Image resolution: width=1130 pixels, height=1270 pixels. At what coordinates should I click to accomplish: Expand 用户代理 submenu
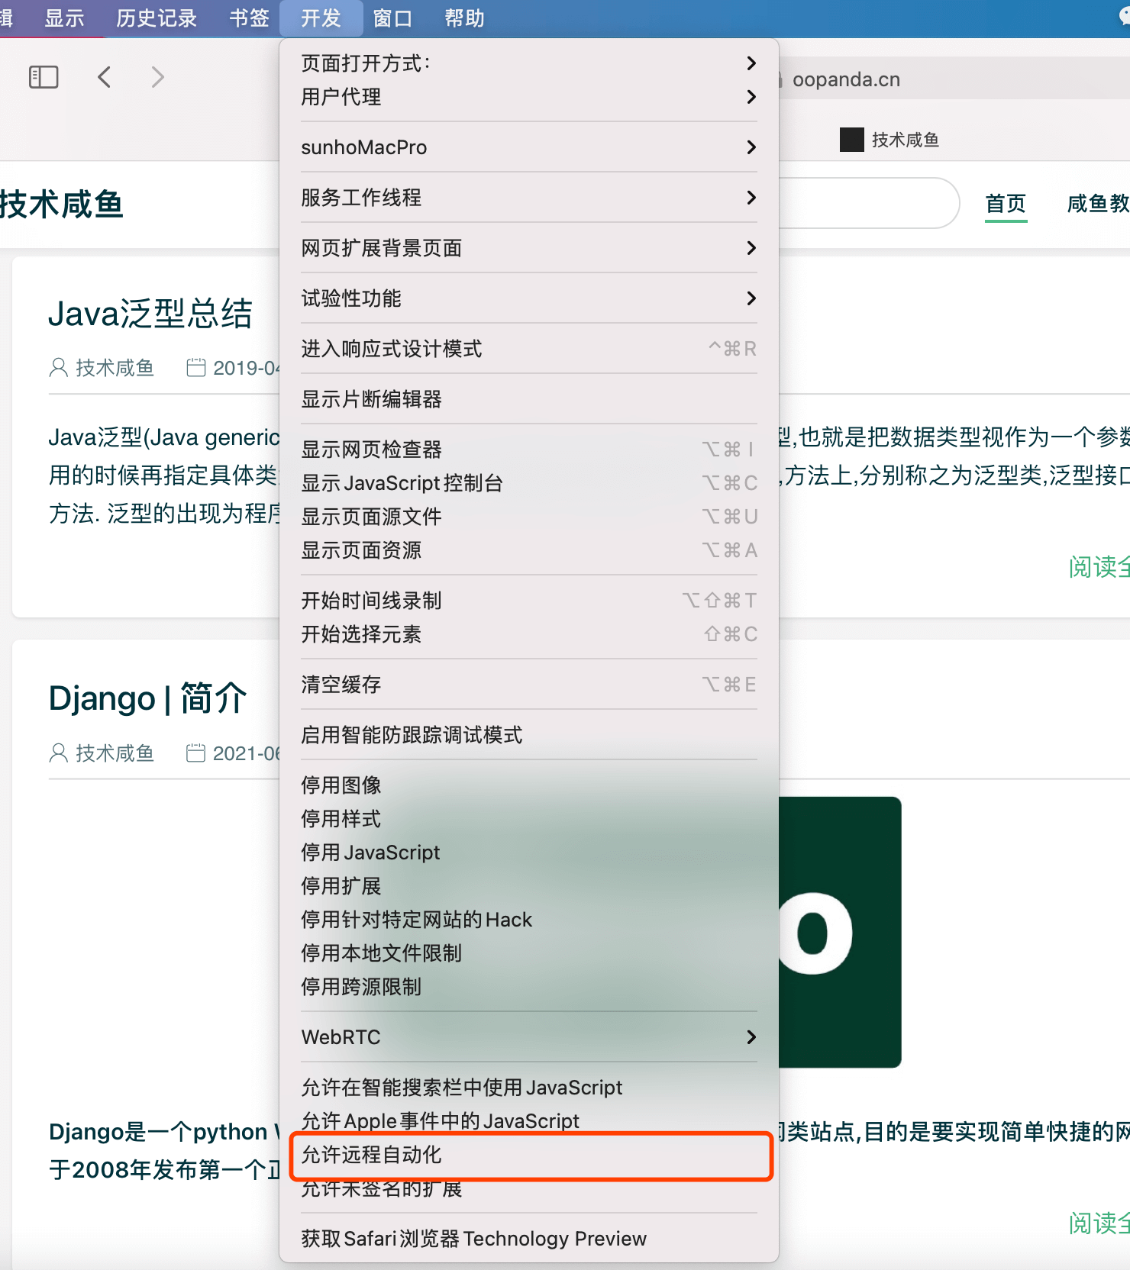point(529,97)
